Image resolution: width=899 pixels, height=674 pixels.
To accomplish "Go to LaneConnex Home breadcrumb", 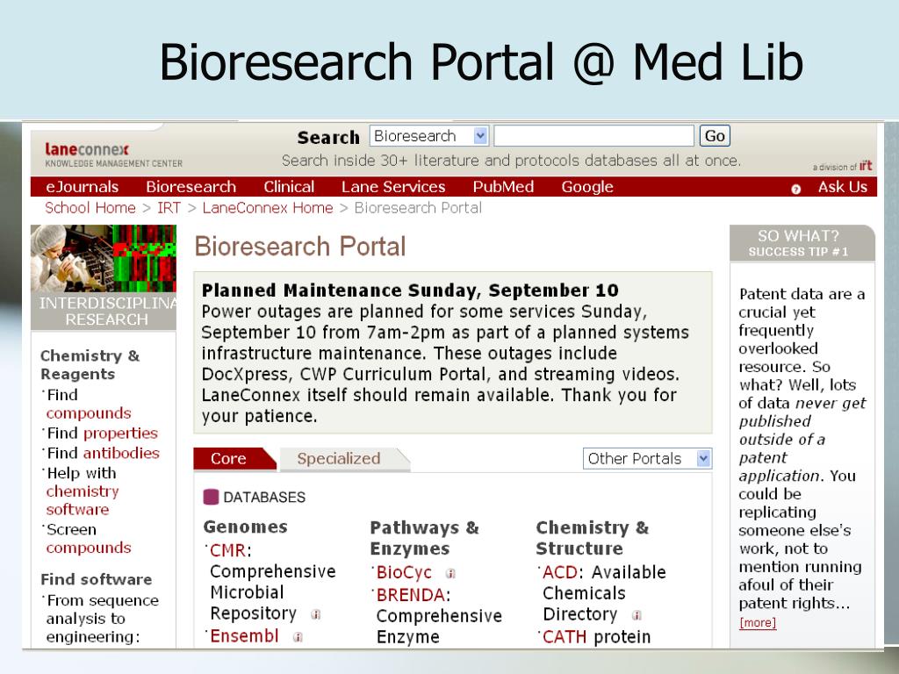I will (268, 207).
